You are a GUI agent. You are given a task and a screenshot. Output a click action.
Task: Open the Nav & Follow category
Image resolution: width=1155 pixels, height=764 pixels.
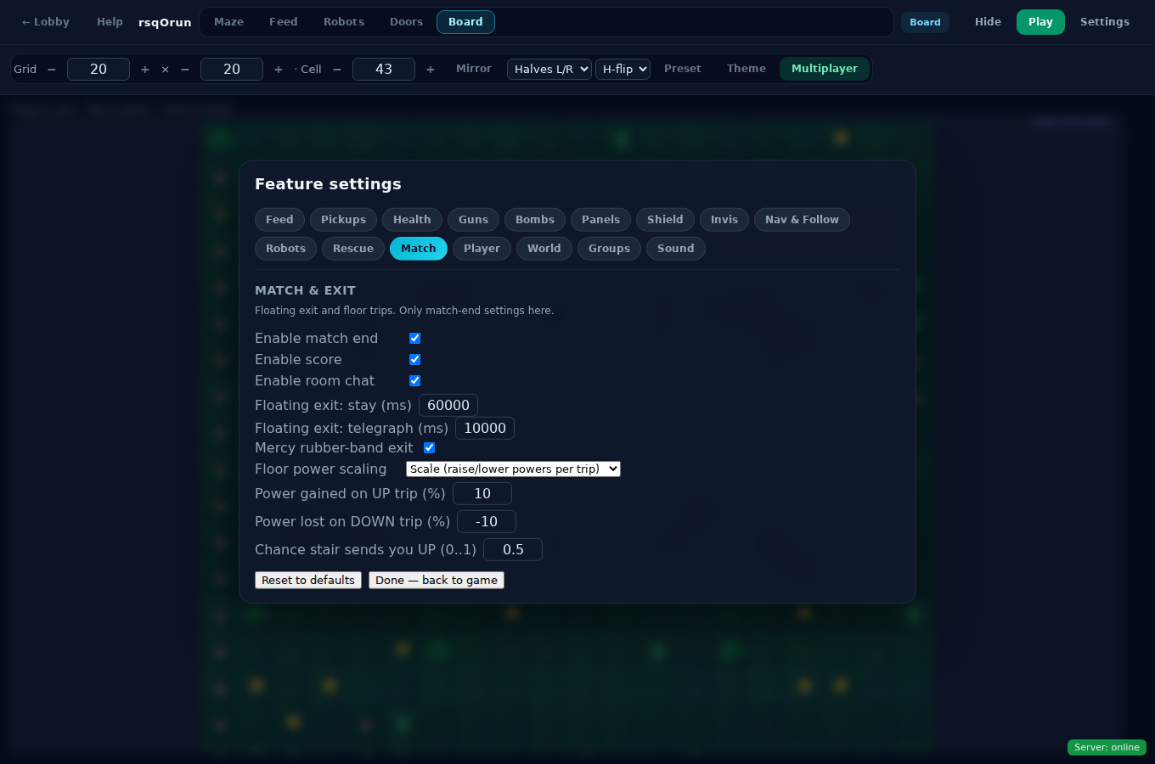click(802, 220)
